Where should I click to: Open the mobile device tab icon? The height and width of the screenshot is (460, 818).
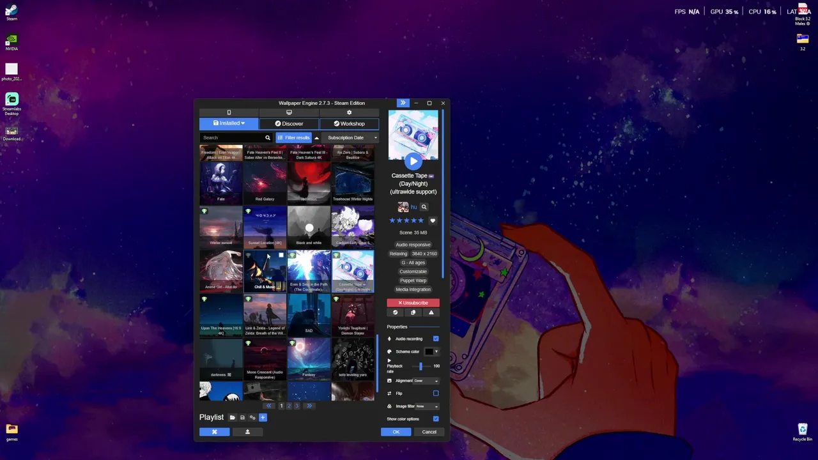(x=229, y=112)
